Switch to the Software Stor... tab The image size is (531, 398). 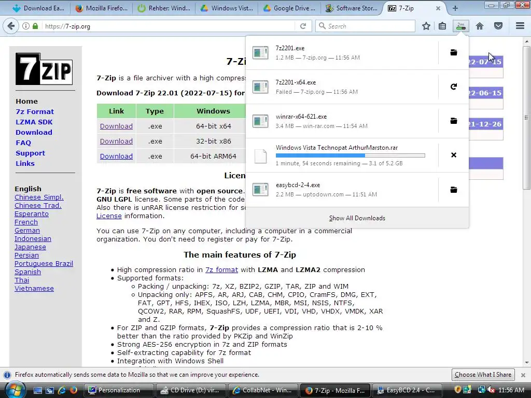click(x=352, y=8)
